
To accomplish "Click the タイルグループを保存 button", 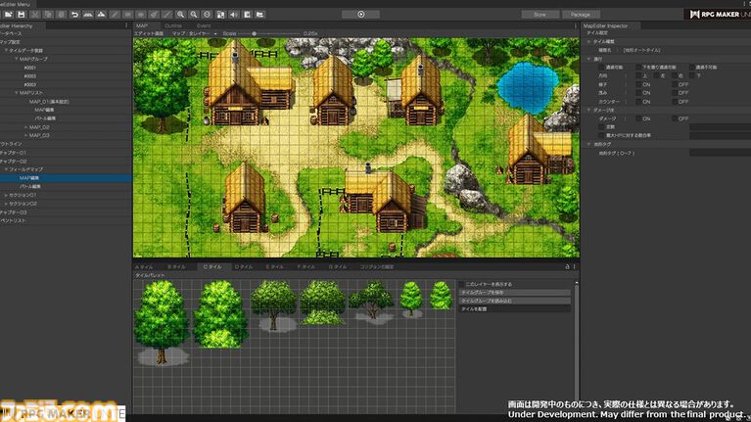I will coord(514,292).
